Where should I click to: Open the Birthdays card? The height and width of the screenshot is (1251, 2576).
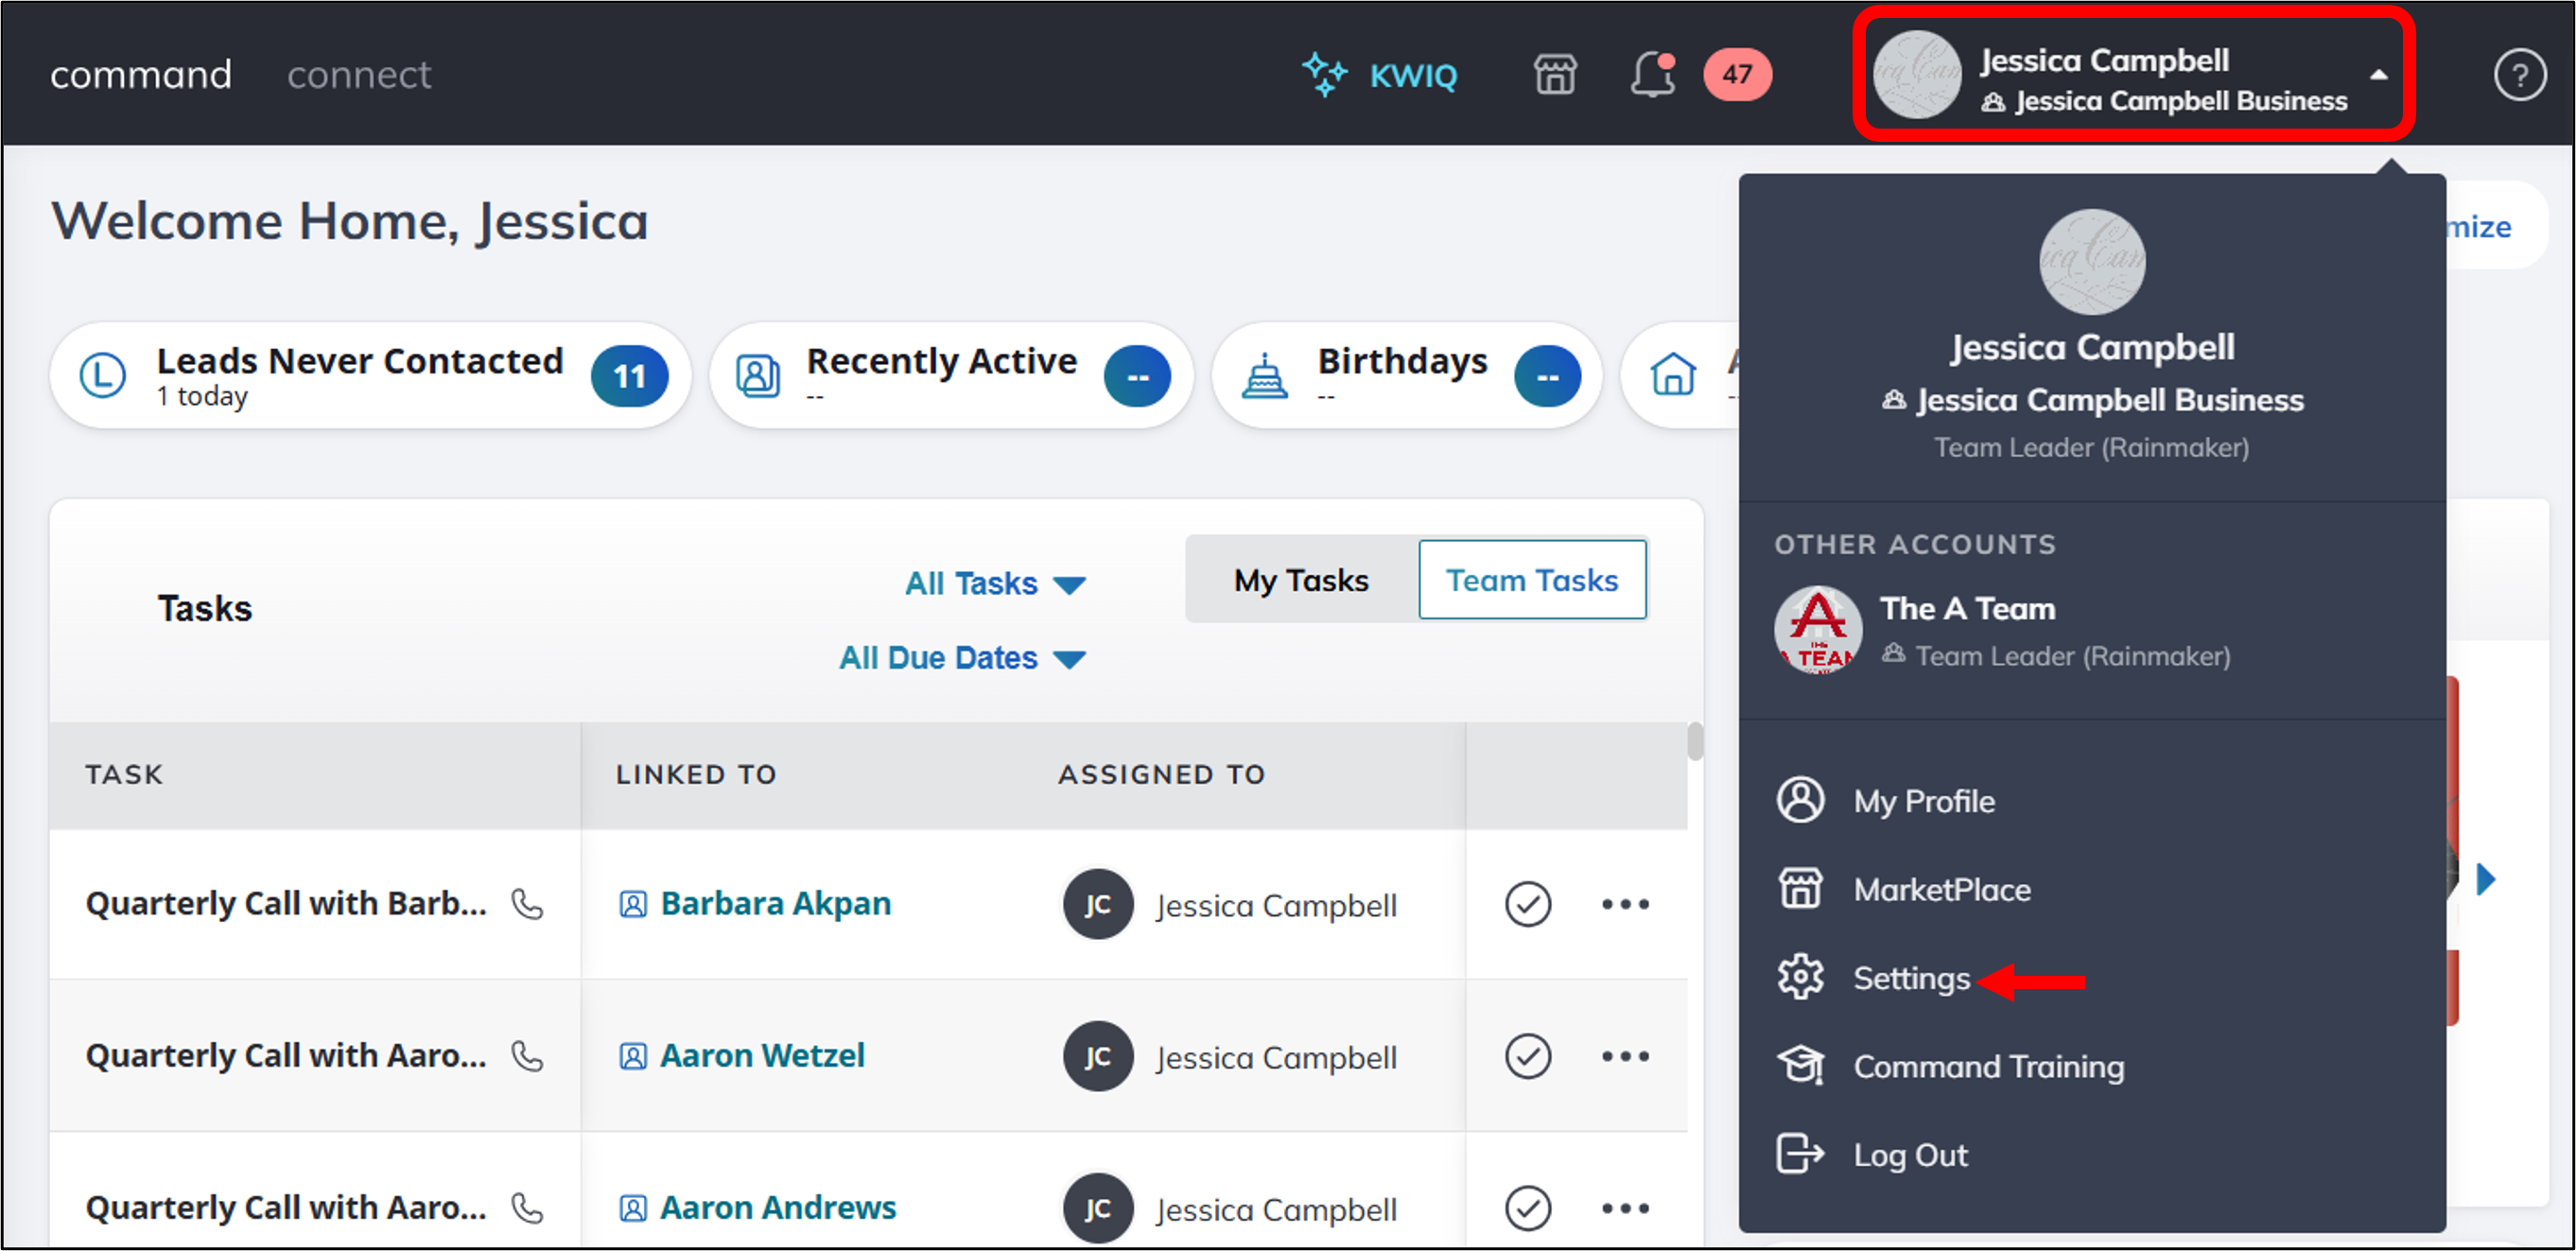pos(1407,376)
